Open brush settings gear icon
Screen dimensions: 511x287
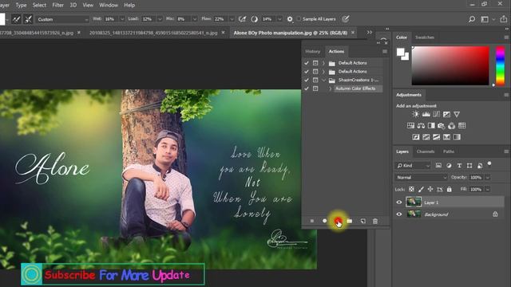(290, 19)
